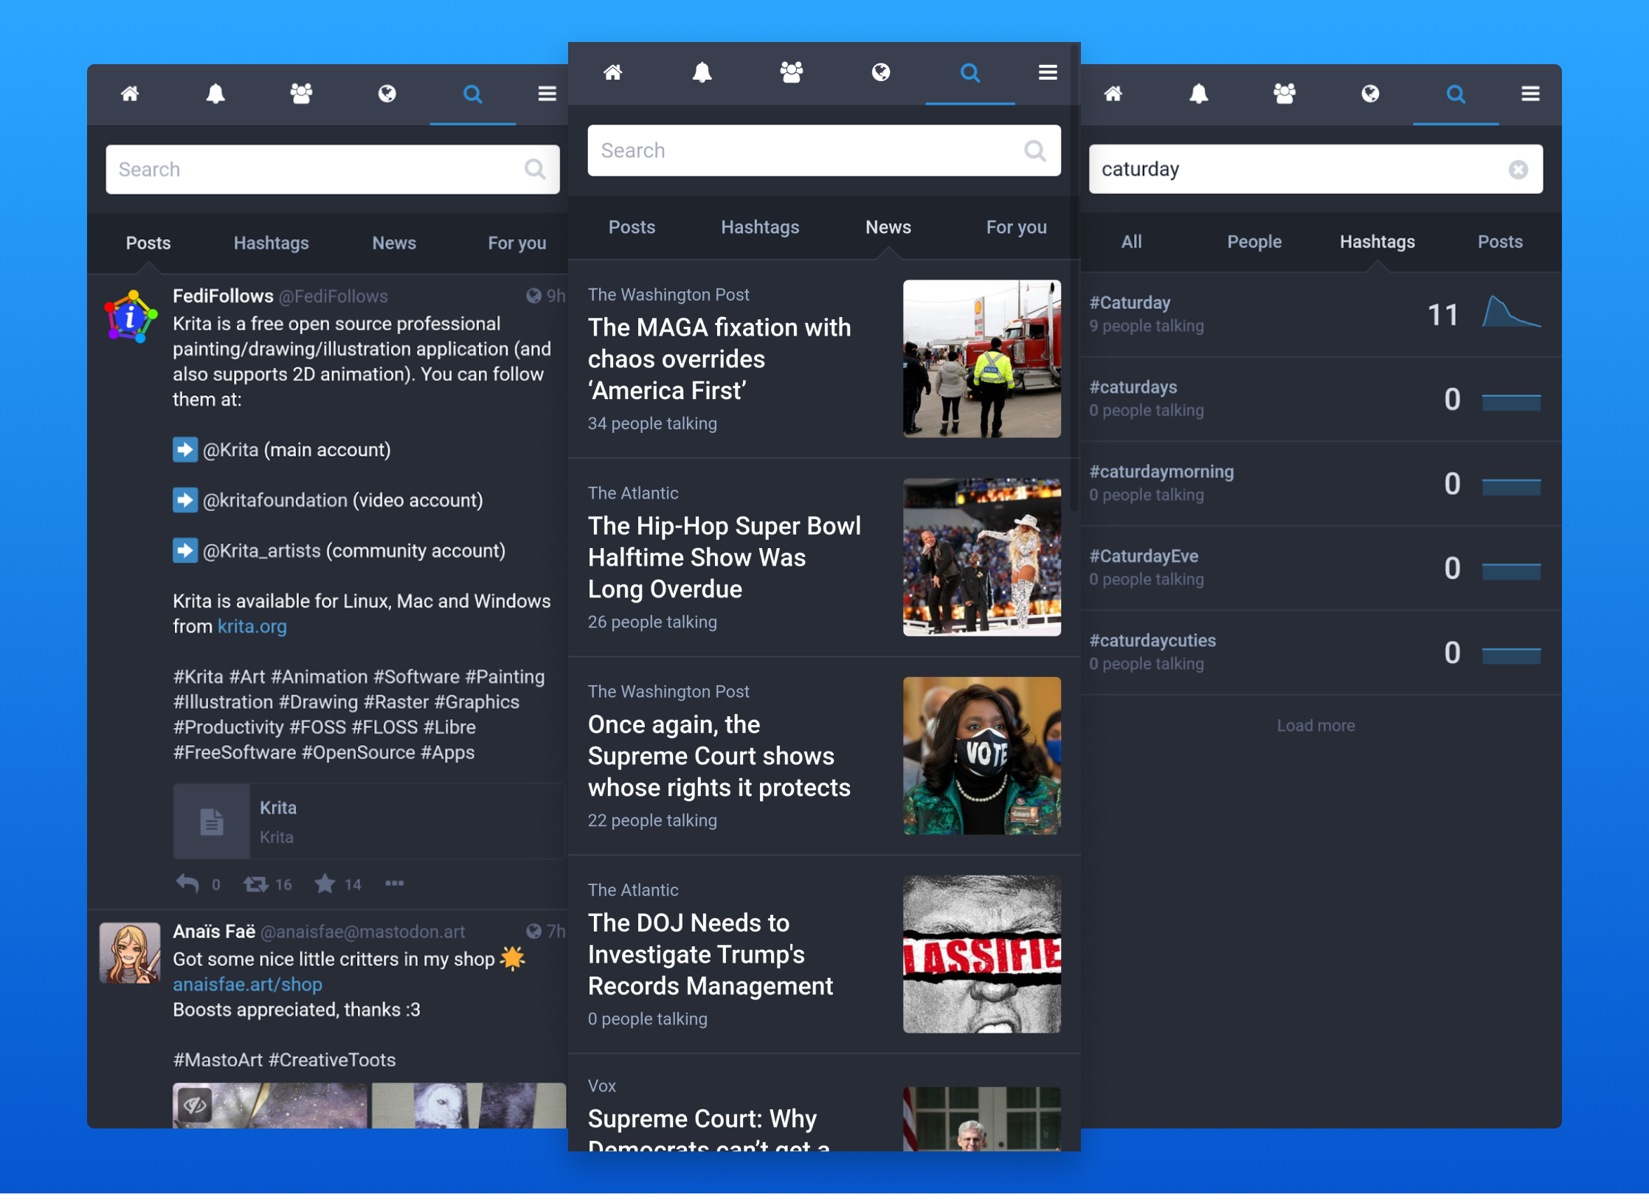1649x1203 pixels.
Task: Open the more options ellipsis on the Krita post
Action: (394, 884)
